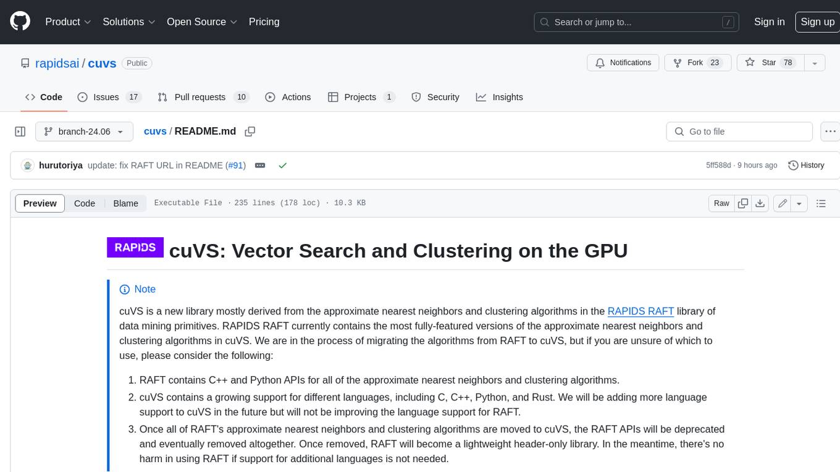Open the hurutoriya author link

61,166
